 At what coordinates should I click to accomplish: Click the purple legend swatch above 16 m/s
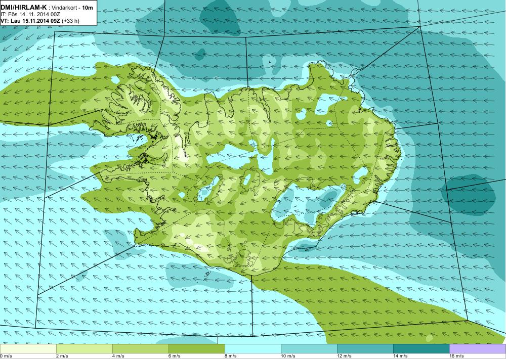point(478,349)
